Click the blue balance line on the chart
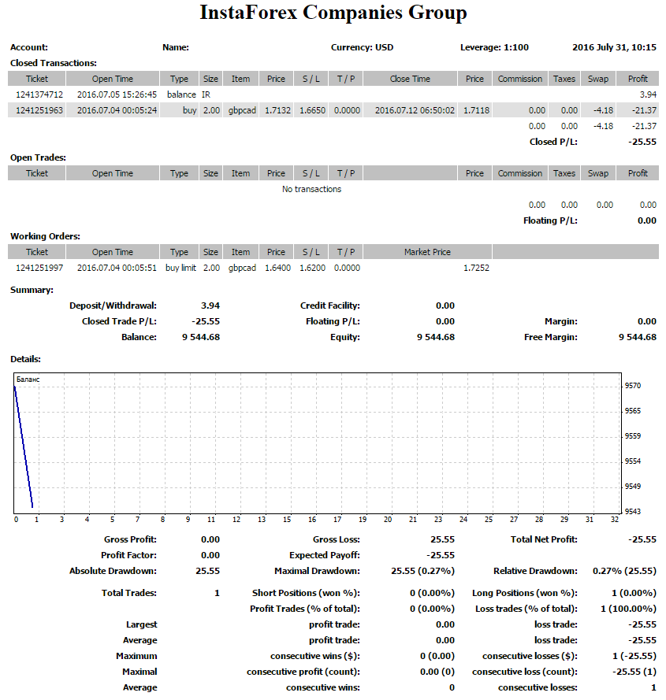Image resolution: width=666 pixels, height=700 pixels. point(24,446)
